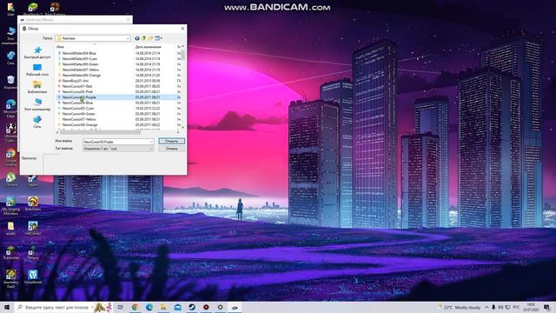556x313 pixels.
Task: Go up one folder level
Action: click(143, 38)
